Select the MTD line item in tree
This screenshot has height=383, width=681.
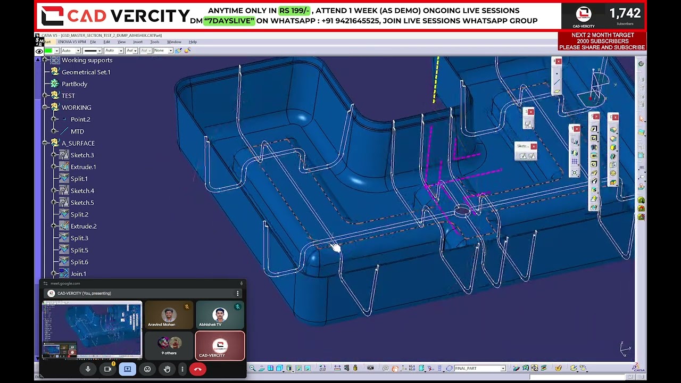coord(77,131)
